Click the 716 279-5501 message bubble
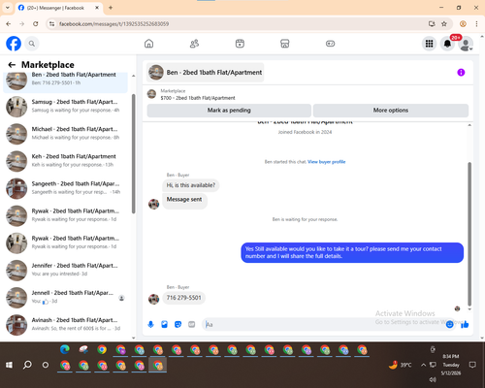The width and height of the screenshot is (485, 388). pos(183,298)
